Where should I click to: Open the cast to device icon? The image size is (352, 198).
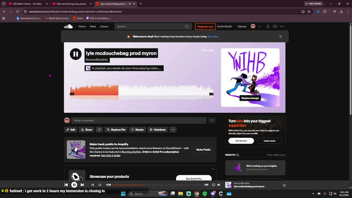pyautogui.click(x=213, y=185)
